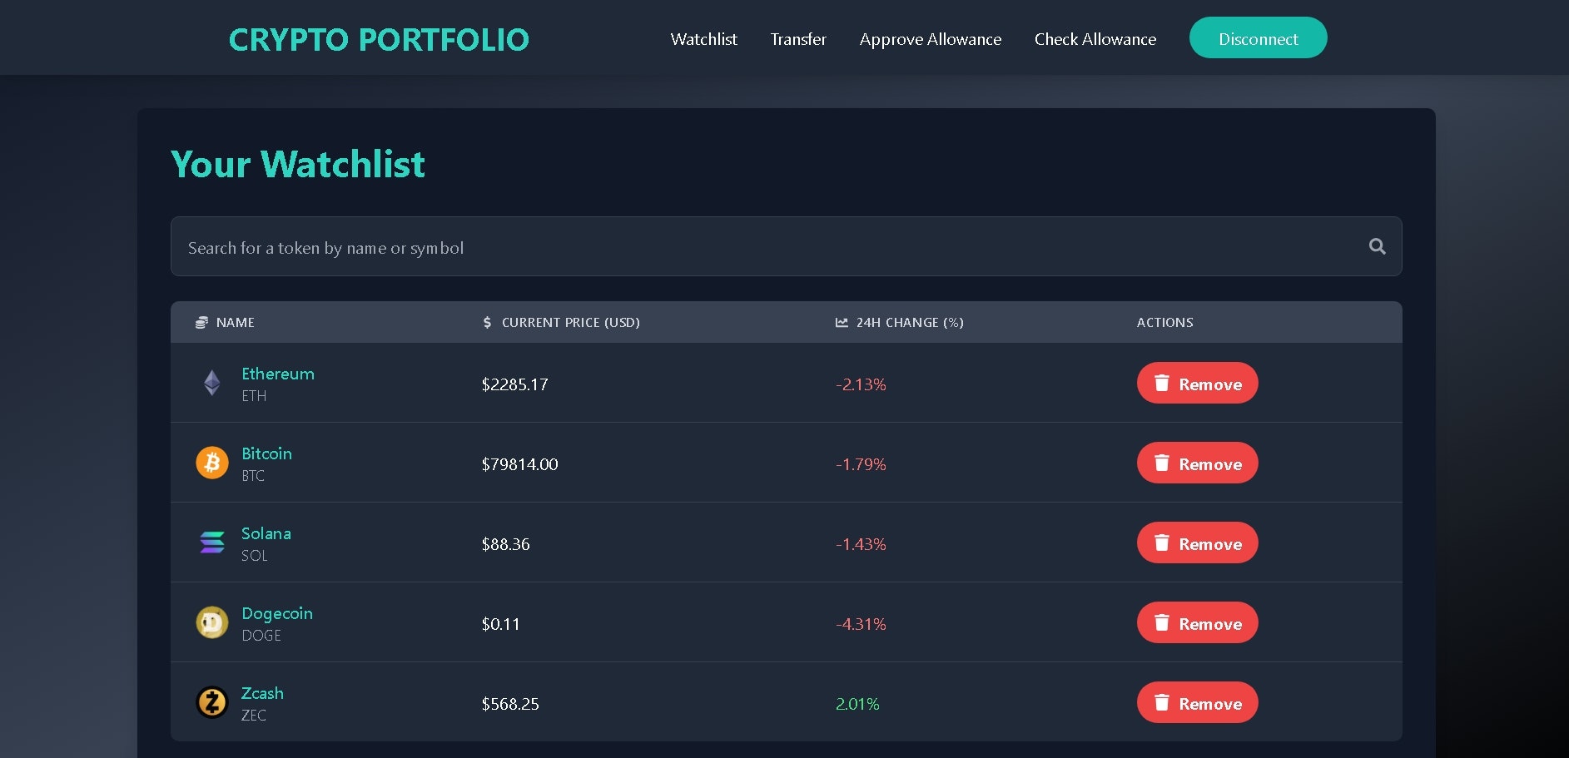Click the ZEC symbol text
The image size is (1569, 758).
[254, 716]
